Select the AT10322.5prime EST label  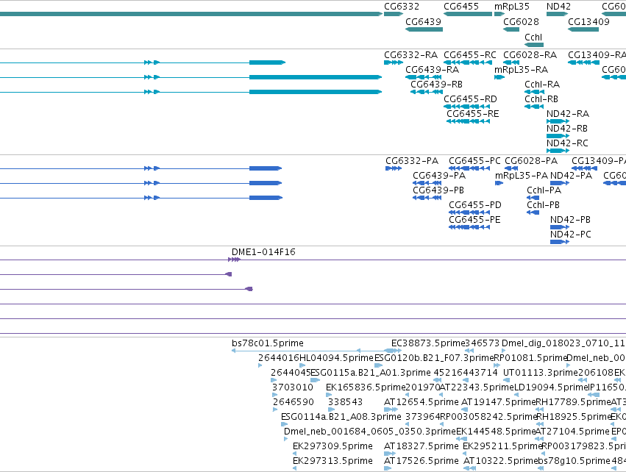(501, 461)
